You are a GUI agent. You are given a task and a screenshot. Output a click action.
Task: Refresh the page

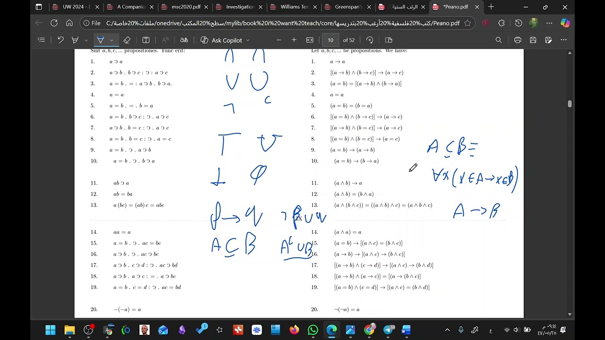click(54, 23)
